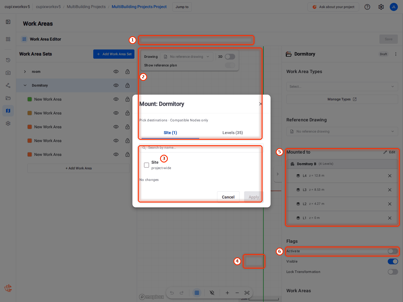Viewport: 403px width, 302px height.
Task: Open the history icon in sidebar
Action: point(8,60)
